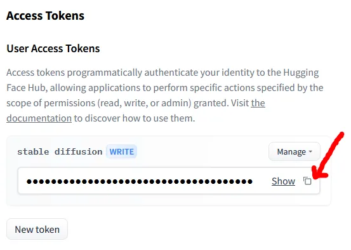Screen dimensions: 351x250
Task: Click the underlined word 'the' after Visit
Action: click(x=258, y=103)
